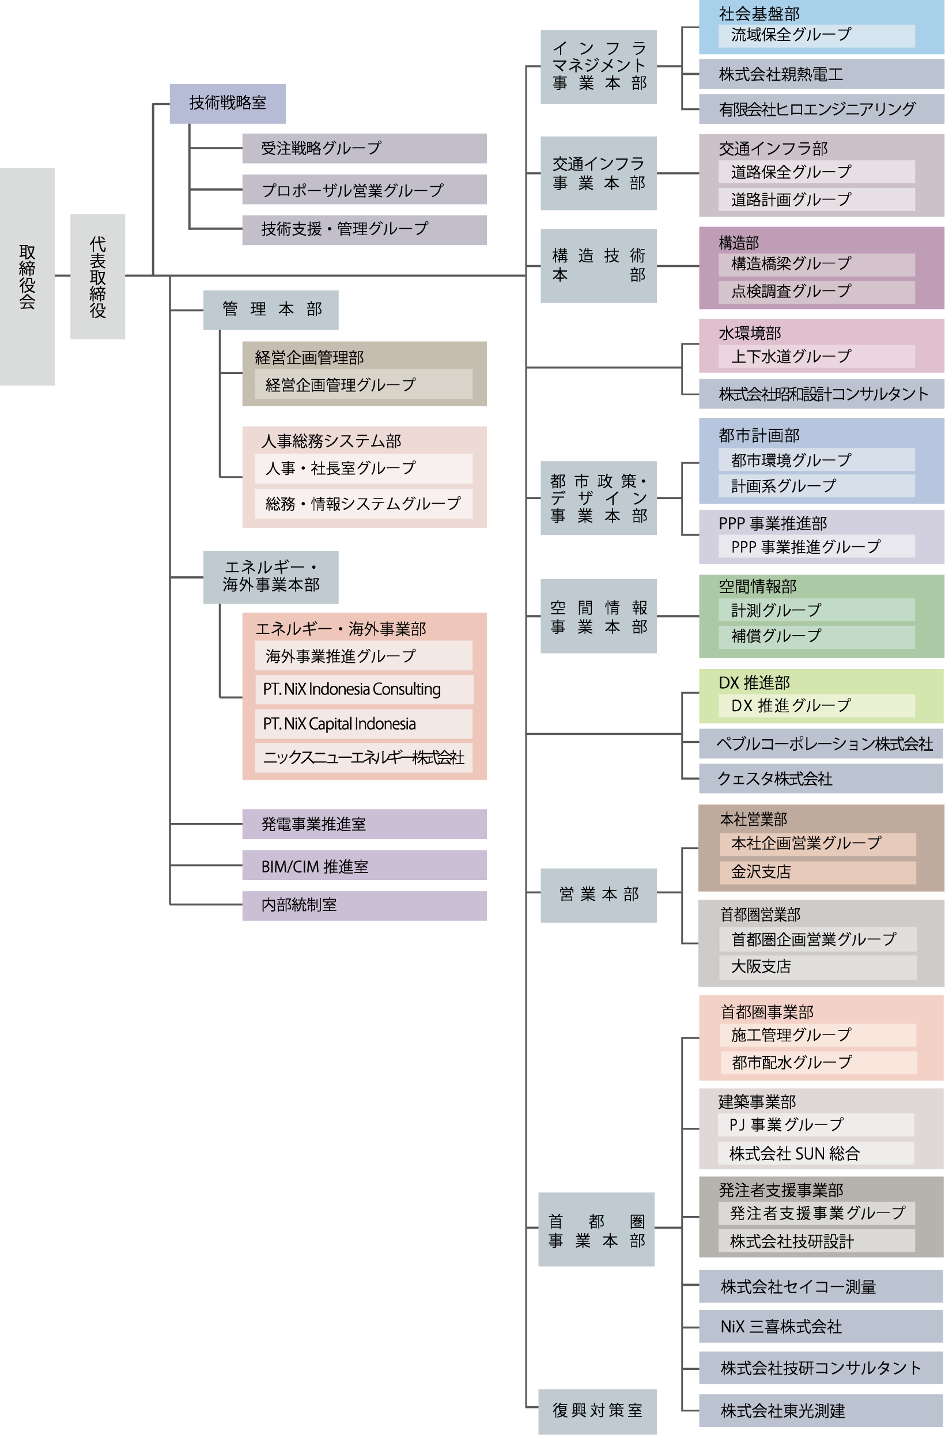Click 点検調査グループ
This screenshot has width=945, height=1435.
click(x=817, y=292)
